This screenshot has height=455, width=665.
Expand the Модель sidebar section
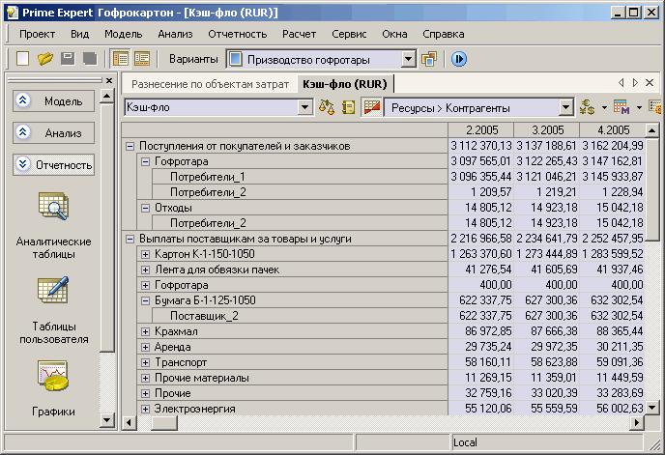coord(53,100)
